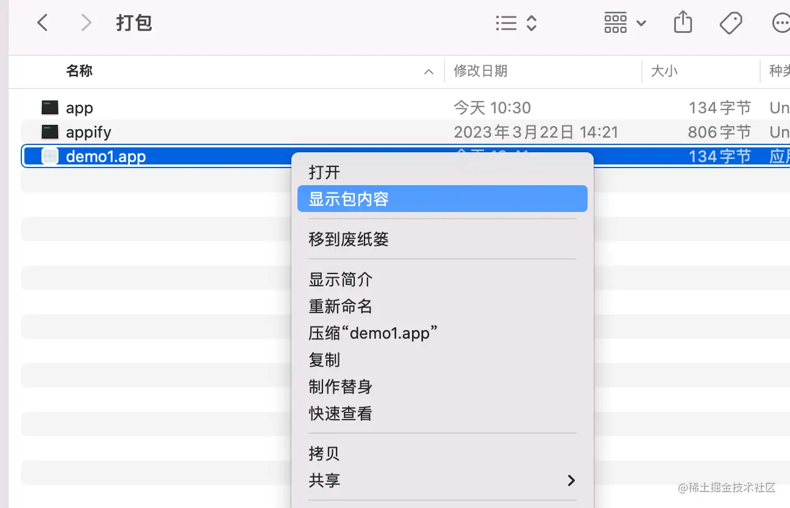Choose 复制 in the context menu
Viewport: 790px width, 508px height.
(443, 359)
